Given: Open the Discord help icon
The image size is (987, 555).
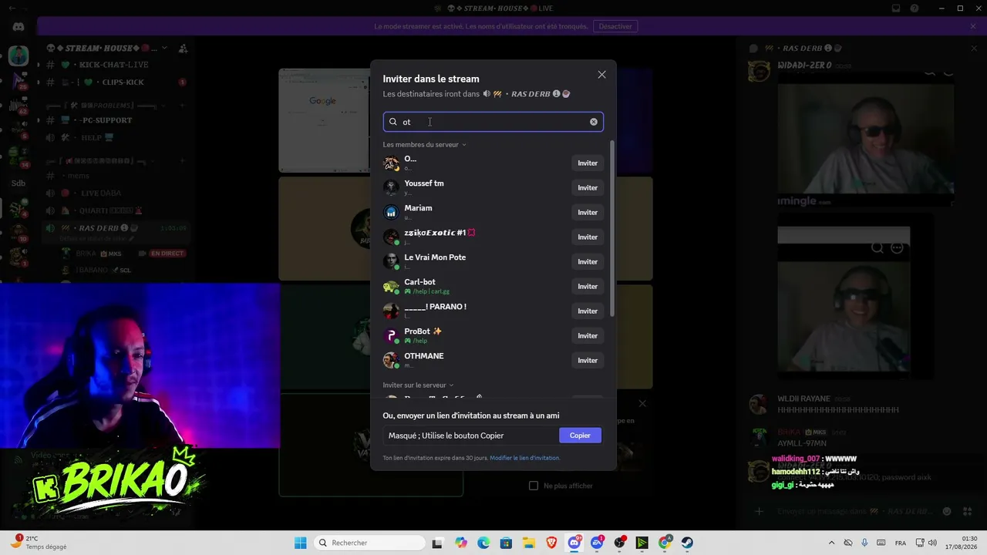Looking at the screenshot, I should (915, 8).
